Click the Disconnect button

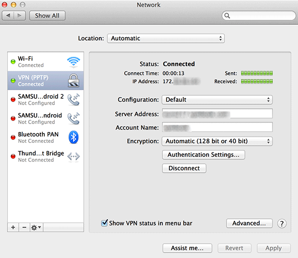[184, 168]
